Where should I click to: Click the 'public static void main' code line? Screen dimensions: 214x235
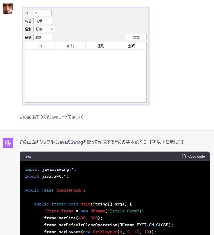(x=83, y=204)
